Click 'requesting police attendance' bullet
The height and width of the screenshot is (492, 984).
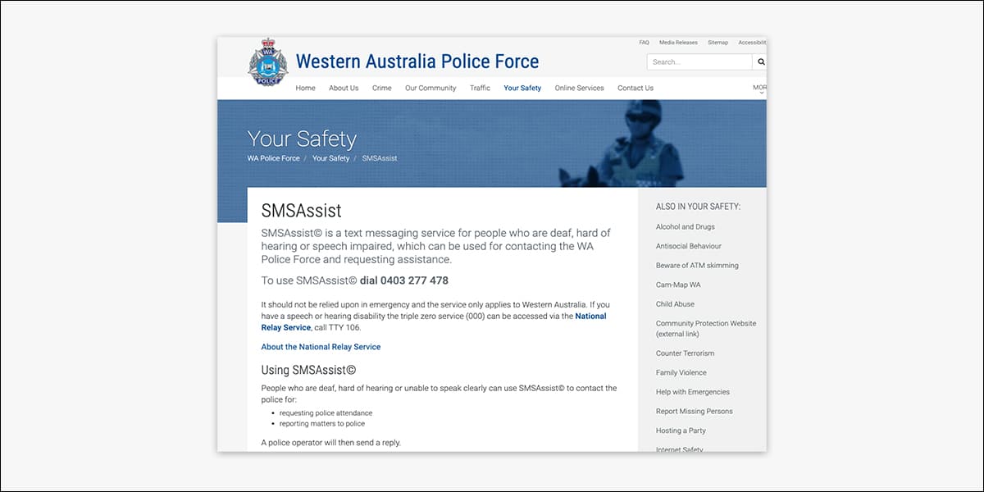(x=326, y=413)
